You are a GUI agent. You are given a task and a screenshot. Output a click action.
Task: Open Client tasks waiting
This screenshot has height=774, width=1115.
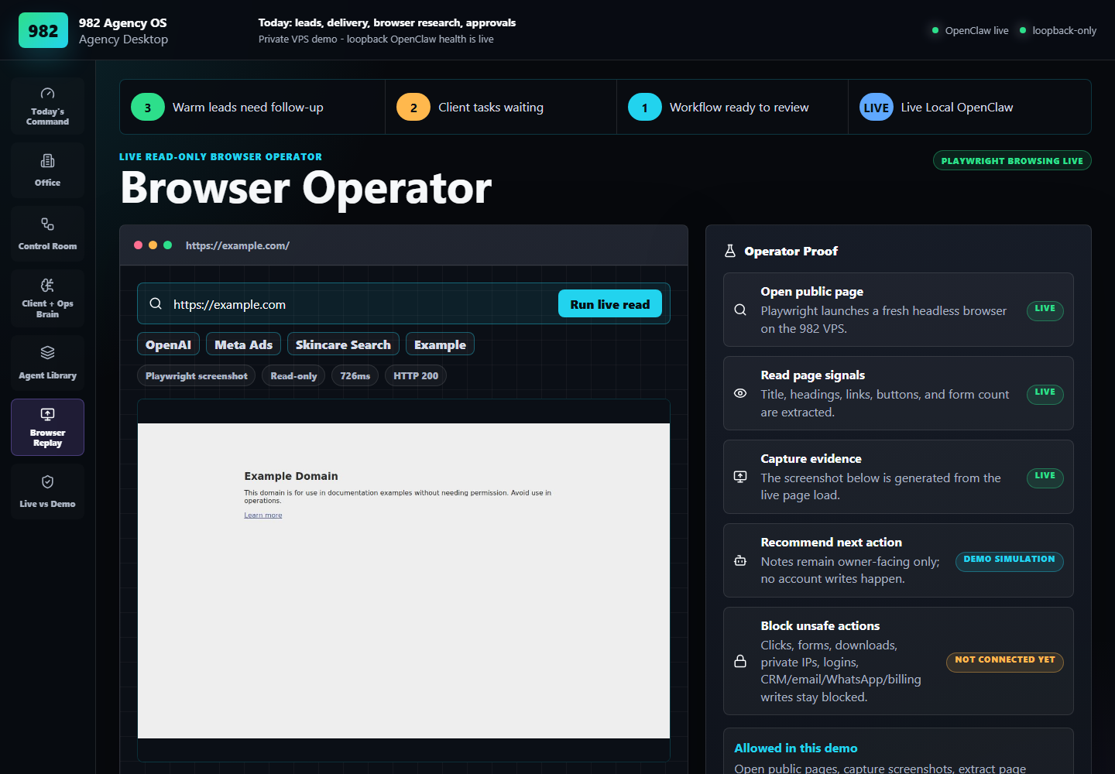[x=501, y=107]
